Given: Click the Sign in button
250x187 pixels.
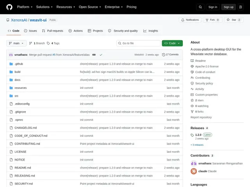Looking at the screenshot, I should (x=212, y=7).
